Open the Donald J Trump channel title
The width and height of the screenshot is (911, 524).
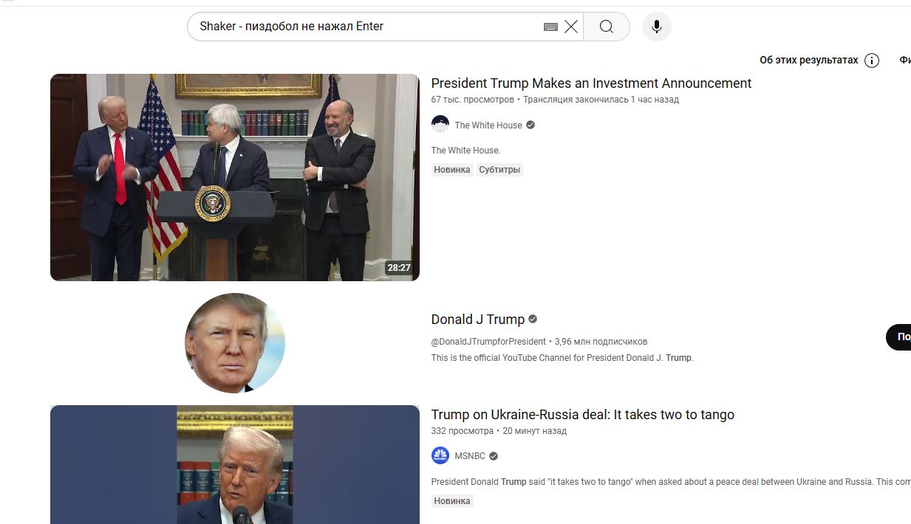(478, 320)
